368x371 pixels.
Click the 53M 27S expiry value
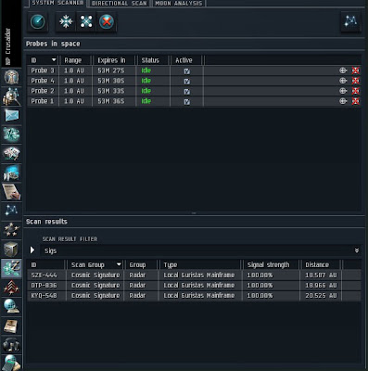tap(111, 70)
